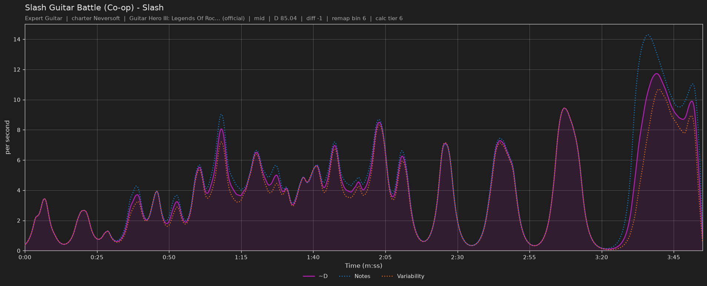This screenshot has height=286, width=707.
Task: Click the '2' y-axis tick label
Action: [x=19, y=221]
